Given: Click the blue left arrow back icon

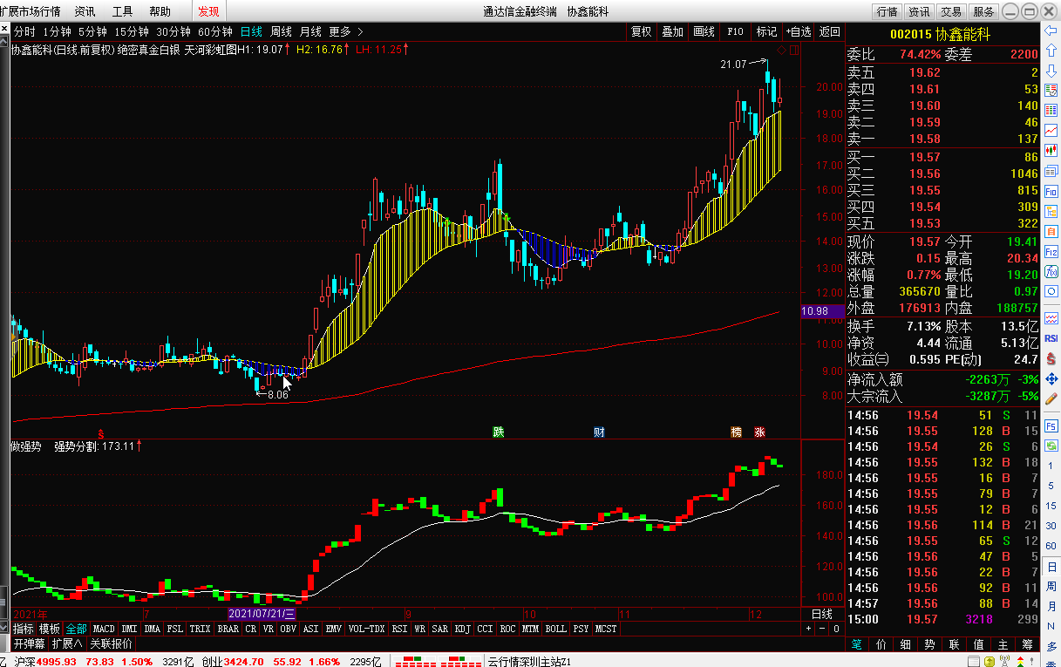Looking at the screenshot, I should click(x=1051, y=31).
